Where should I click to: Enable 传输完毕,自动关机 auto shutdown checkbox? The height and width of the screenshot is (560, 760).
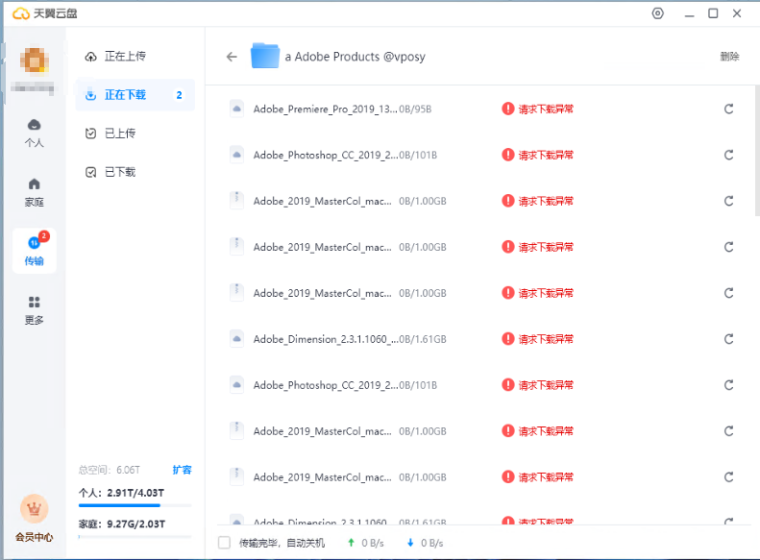point(224,543)
